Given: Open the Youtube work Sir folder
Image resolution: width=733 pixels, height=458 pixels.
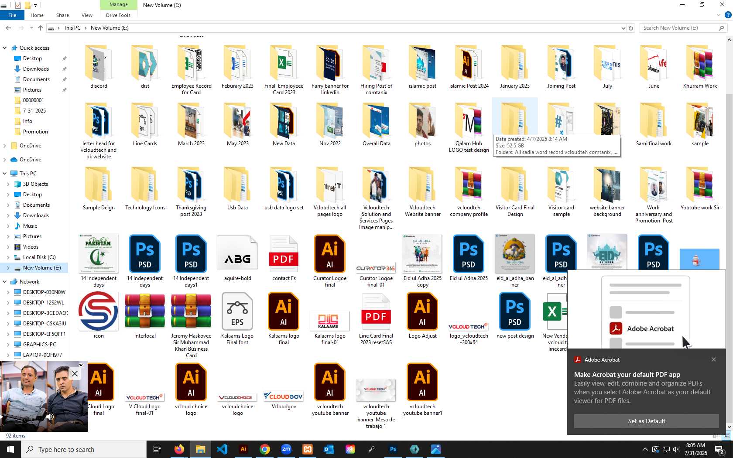Looking at the screenshot, I should (700, 188).
